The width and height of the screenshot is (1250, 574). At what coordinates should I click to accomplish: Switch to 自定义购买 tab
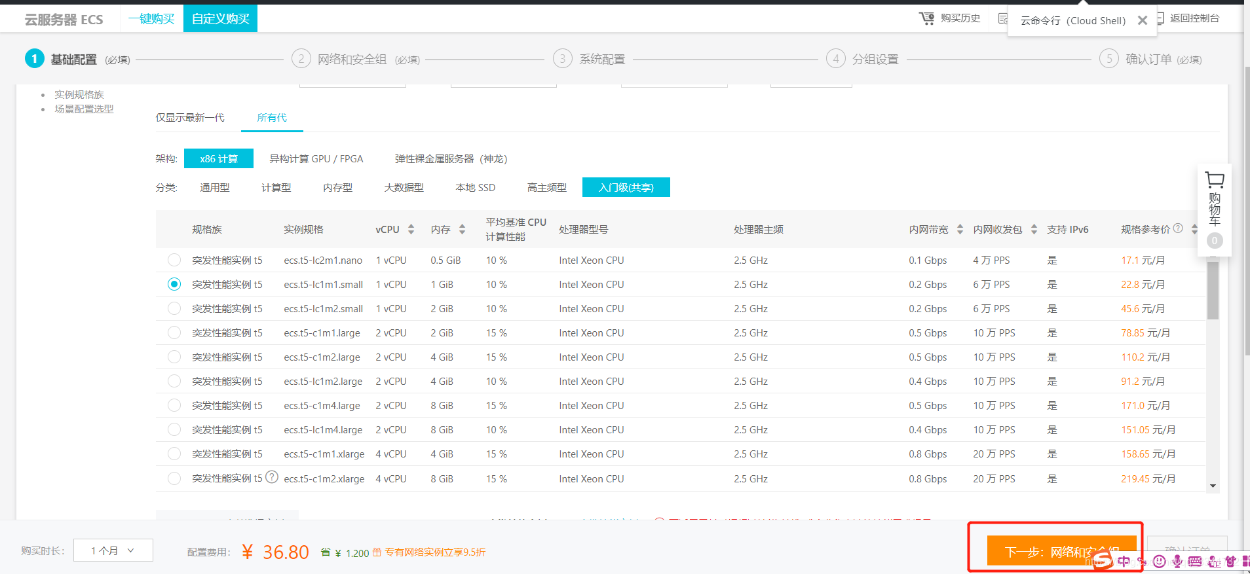220,18
